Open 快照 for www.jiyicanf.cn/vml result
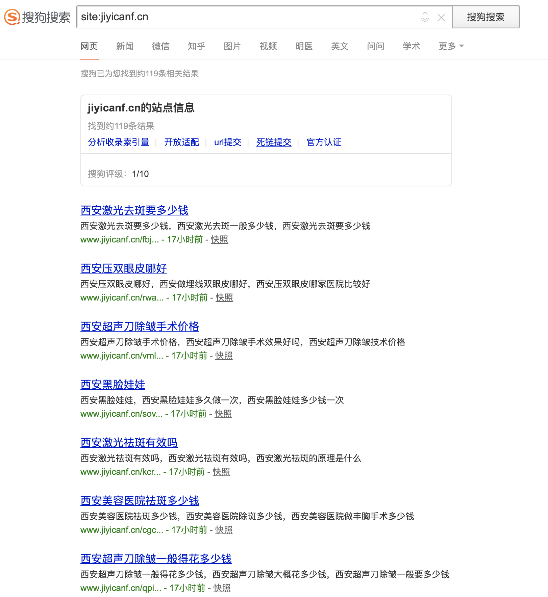This screenshot has height=597, width=548. 224,356
